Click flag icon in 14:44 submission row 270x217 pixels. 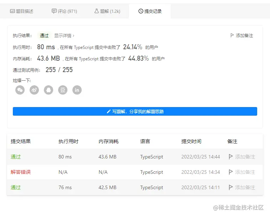[x=230, y=157]
